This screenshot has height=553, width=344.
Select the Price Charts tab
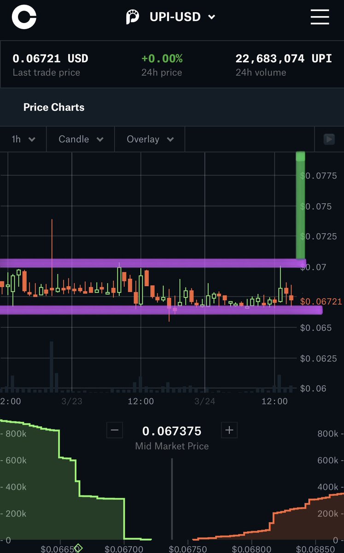point(54,107)
